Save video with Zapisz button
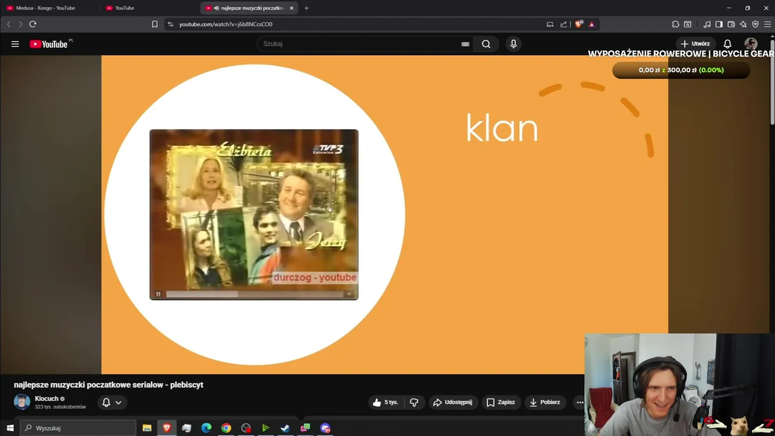Image resolution: width=775 pixels, height=436 pixels. (x=501, y=402)
